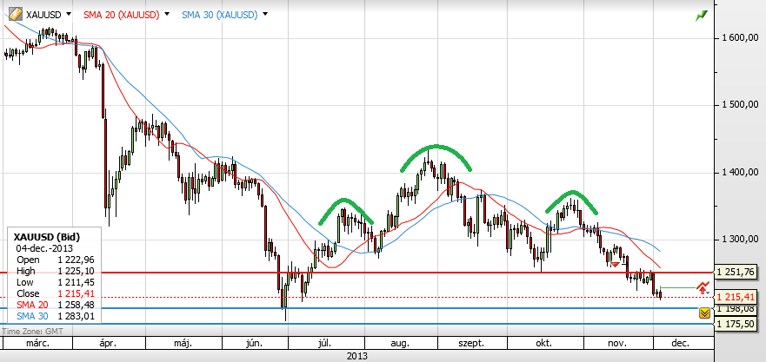This screenshot has width=766, height=362.
Task: Click the XAUUSD (Bid) header in data box
Action: (x=47, y=237)
